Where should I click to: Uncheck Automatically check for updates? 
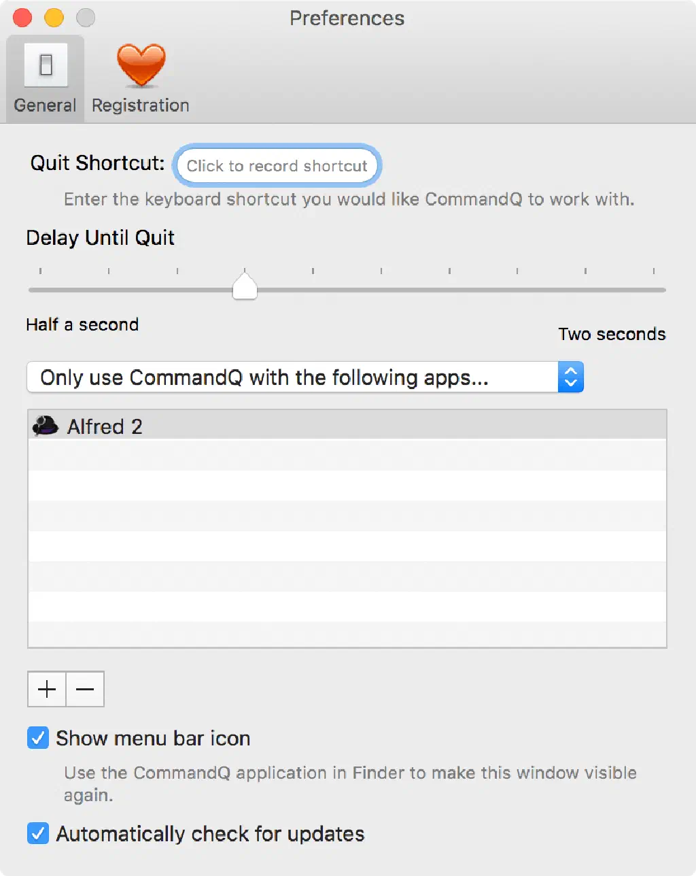pos(38,833)
